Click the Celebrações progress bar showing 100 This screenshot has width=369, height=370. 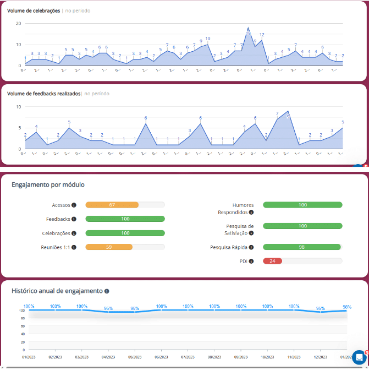click(125, 233)
